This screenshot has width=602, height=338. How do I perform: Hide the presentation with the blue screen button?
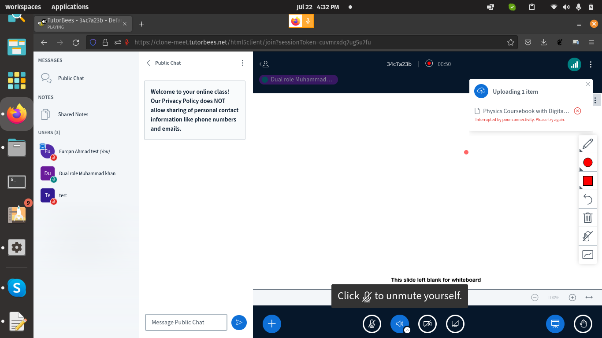[x=555, y=323]
